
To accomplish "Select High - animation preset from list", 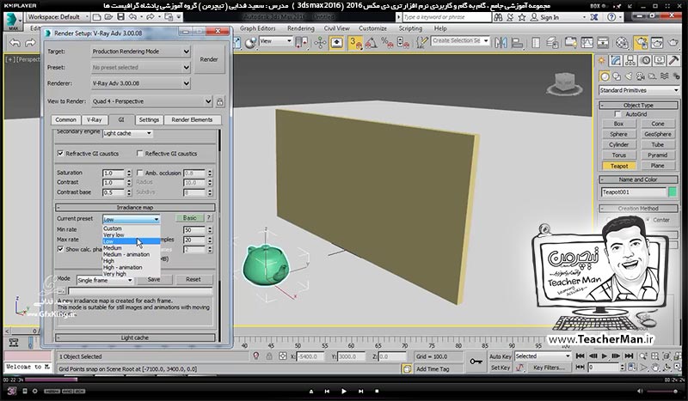I will (122, 267).
